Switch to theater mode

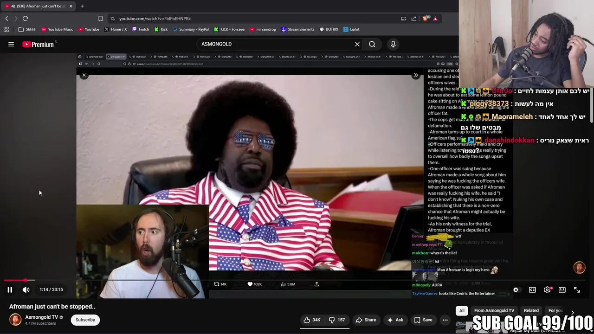[562, 290]
